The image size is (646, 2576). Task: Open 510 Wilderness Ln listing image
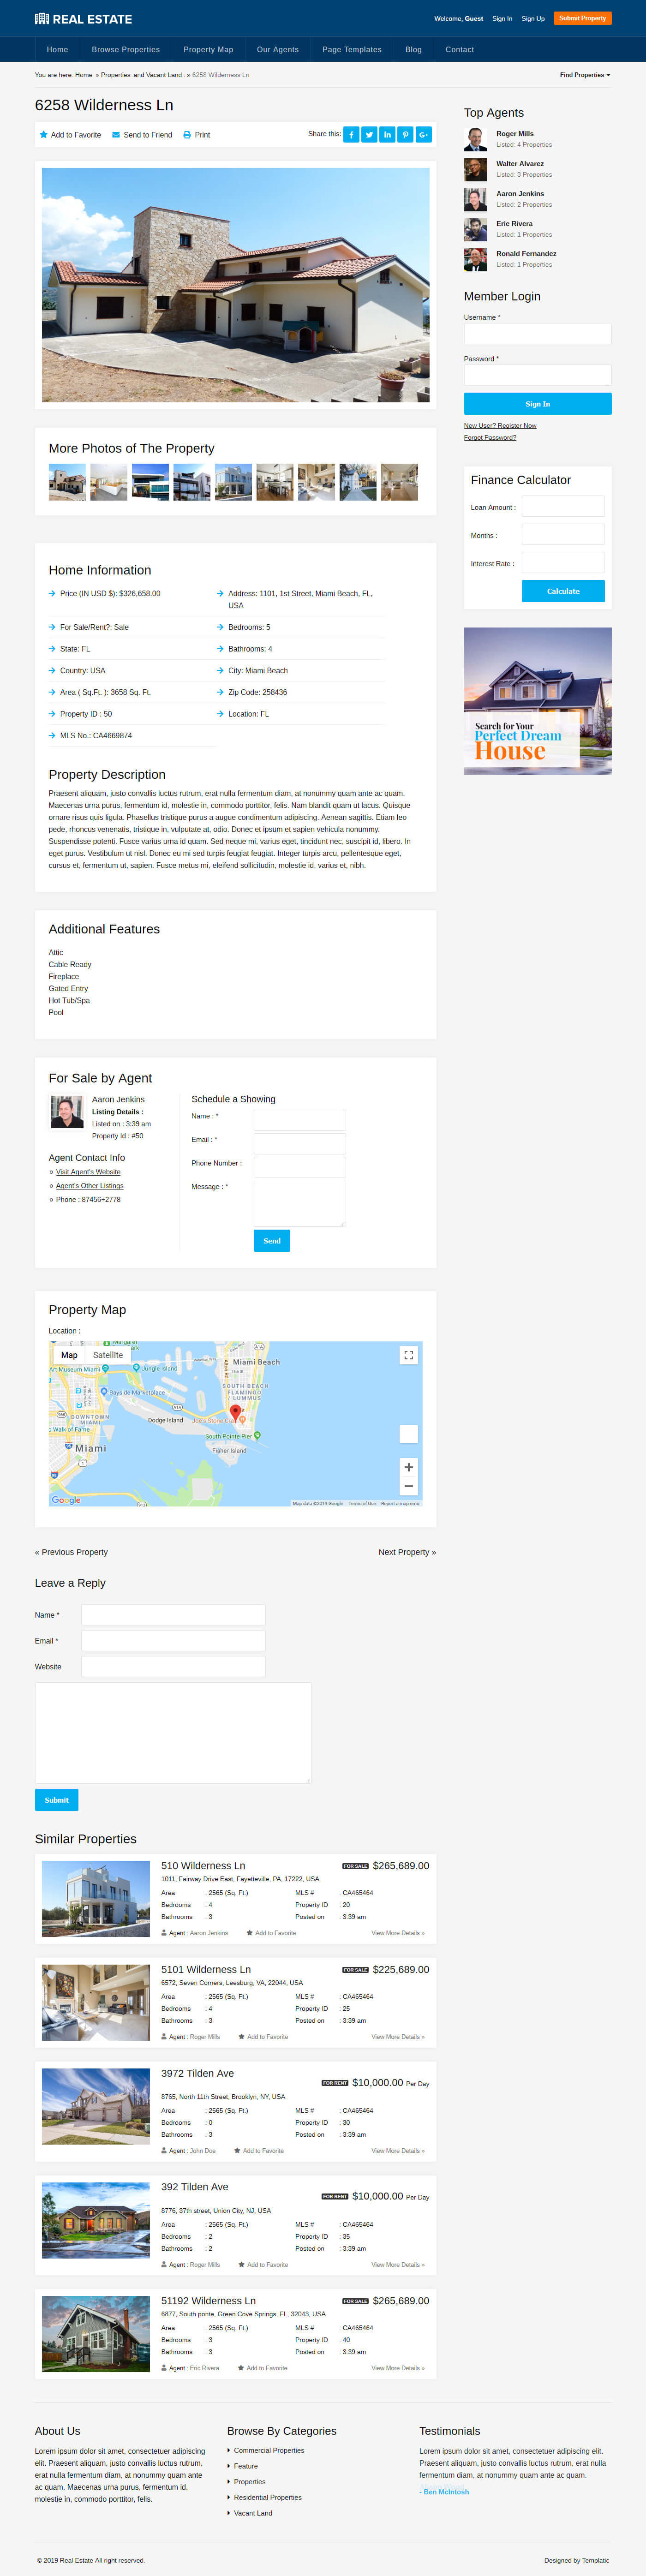pyautogui.click(x=96, y=1899)
